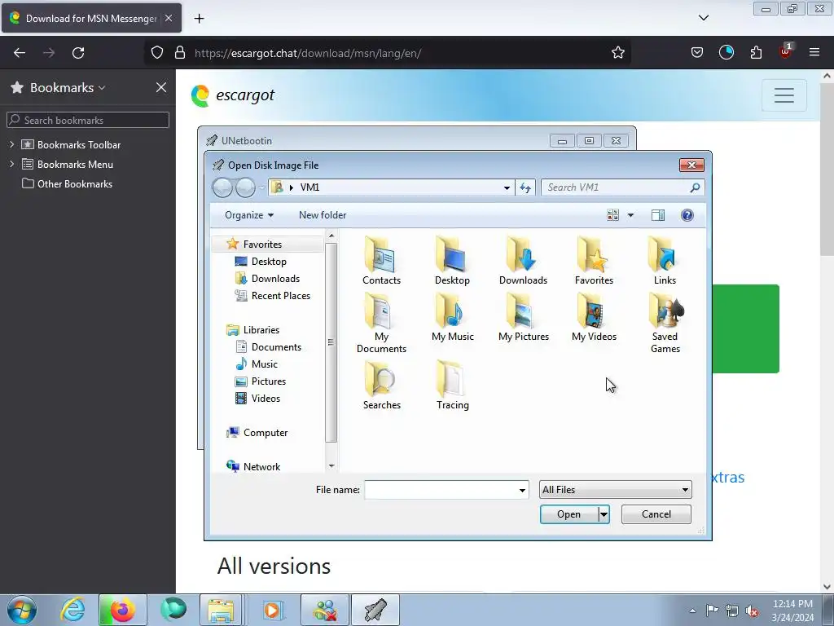Click the site shield tracking protection icon
This screenshot has width=834, height=626.
coord(157,53)
